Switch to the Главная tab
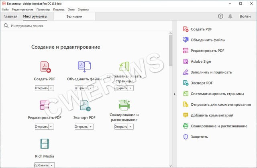 pos(10,16)
